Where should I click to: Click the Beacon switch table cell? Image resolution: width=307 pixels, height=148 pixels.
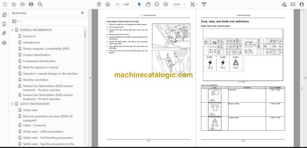click(x=247, y=110)
